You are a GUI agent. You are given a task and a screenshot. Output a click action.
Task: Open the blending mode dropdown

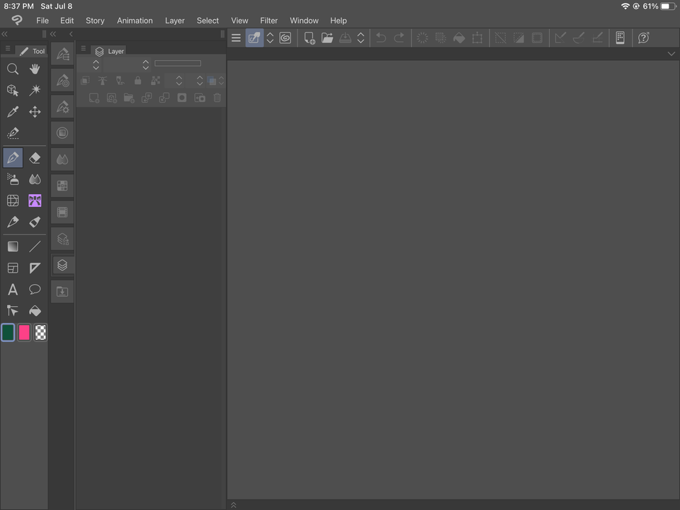pyautogui.click(x=96, y=64)
